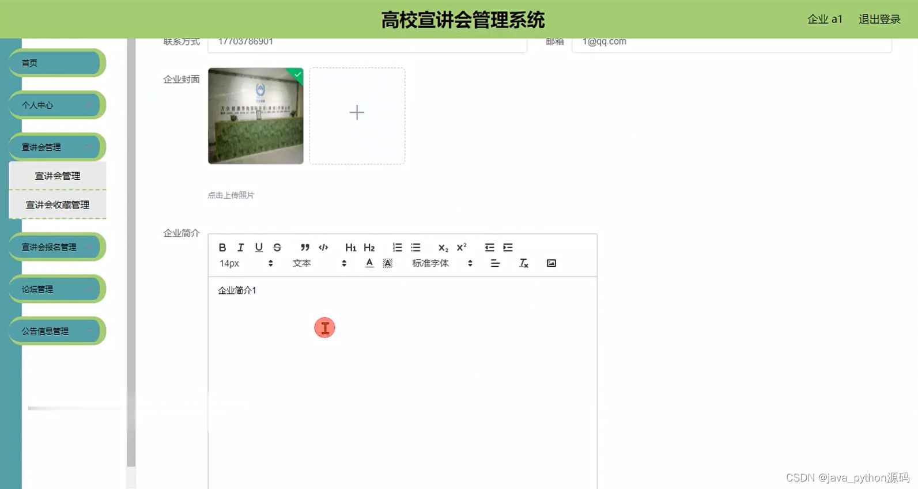Clear text formatting in editor
Image resolution: width=918 pixels, height=489 pixels.
pyautogui.click(x=523, y=263)
